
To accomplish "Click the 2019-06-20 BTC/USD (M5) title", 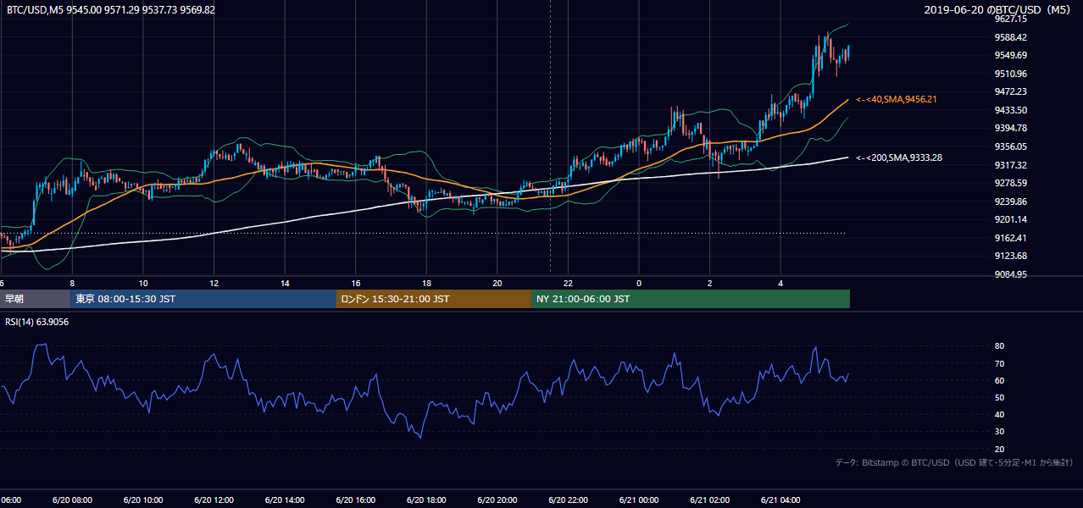I will pyautogui.click(x=998, y=9).
